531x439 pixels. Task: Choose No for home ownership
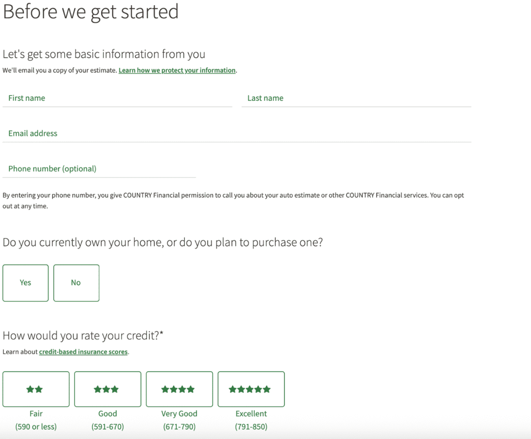click(x=76, y=283)
